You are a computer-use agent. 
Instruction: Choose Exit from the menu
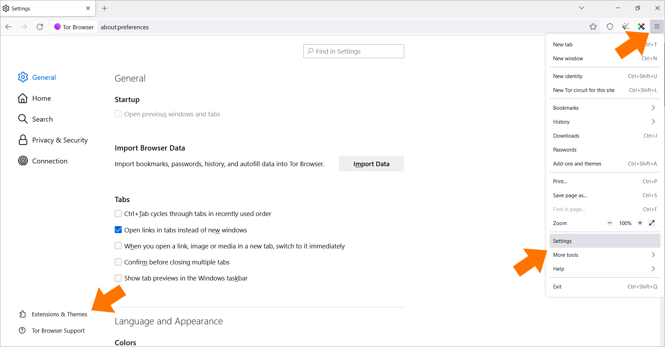pyautogui.click(x=605, y=287)
